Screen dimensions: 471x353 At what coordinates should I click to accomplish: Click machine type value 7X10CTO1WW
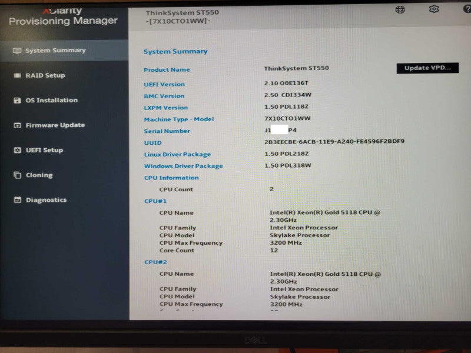click(287, 118)
